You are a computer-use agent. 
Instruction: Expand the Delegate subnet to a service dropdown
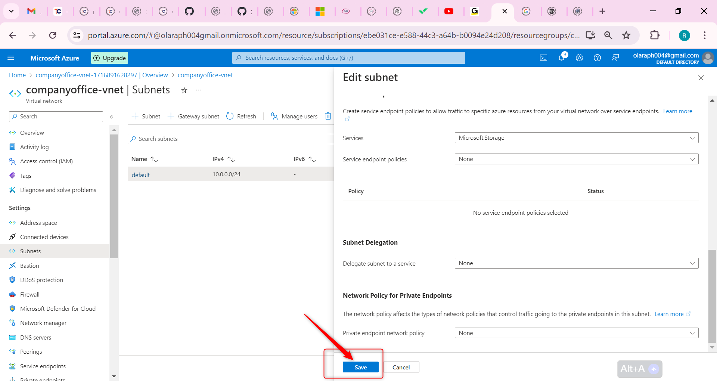[577, 263]
